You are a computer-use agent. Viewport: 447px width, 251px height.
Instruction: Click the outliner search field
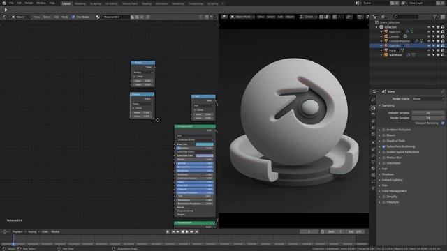point(405,17)
